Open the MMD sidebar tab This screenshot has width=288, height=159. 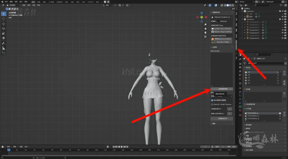236,36
